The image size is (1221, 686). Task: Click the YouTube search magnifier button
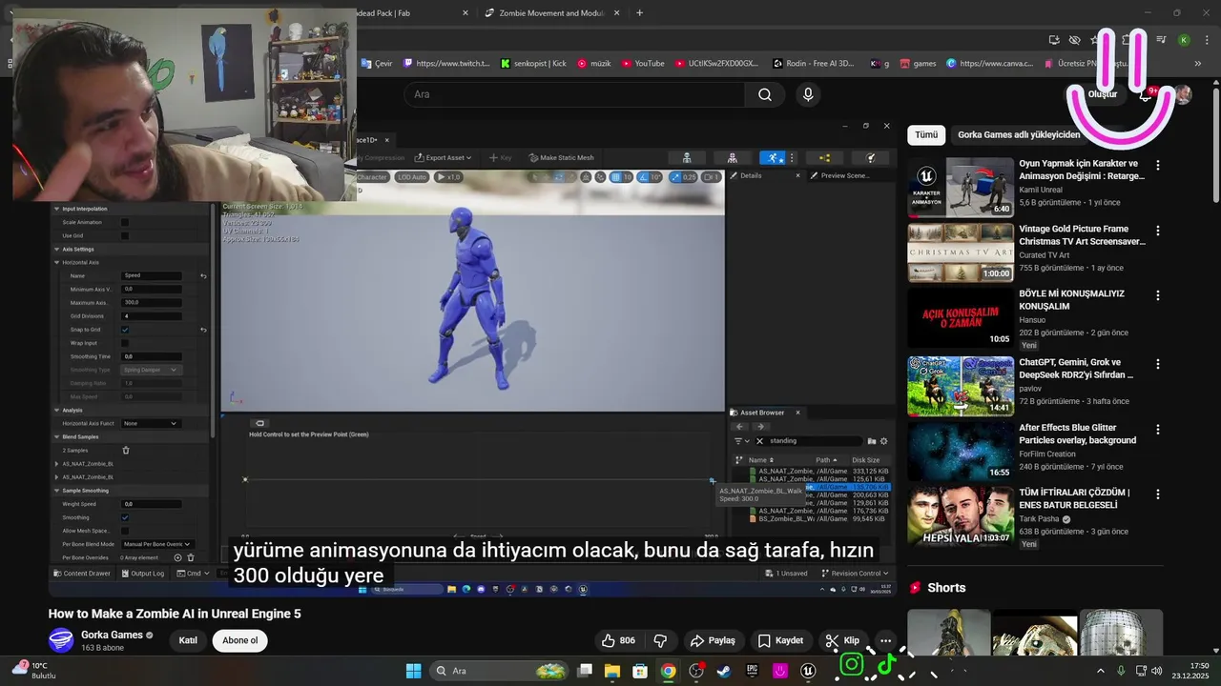point(764,94)
